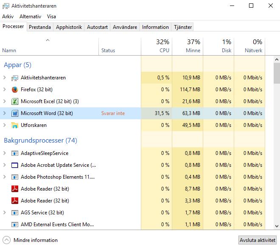Click the Microsoft Word process icon
The height and width of the screenshot is (250, 280).
coord(15,113)
